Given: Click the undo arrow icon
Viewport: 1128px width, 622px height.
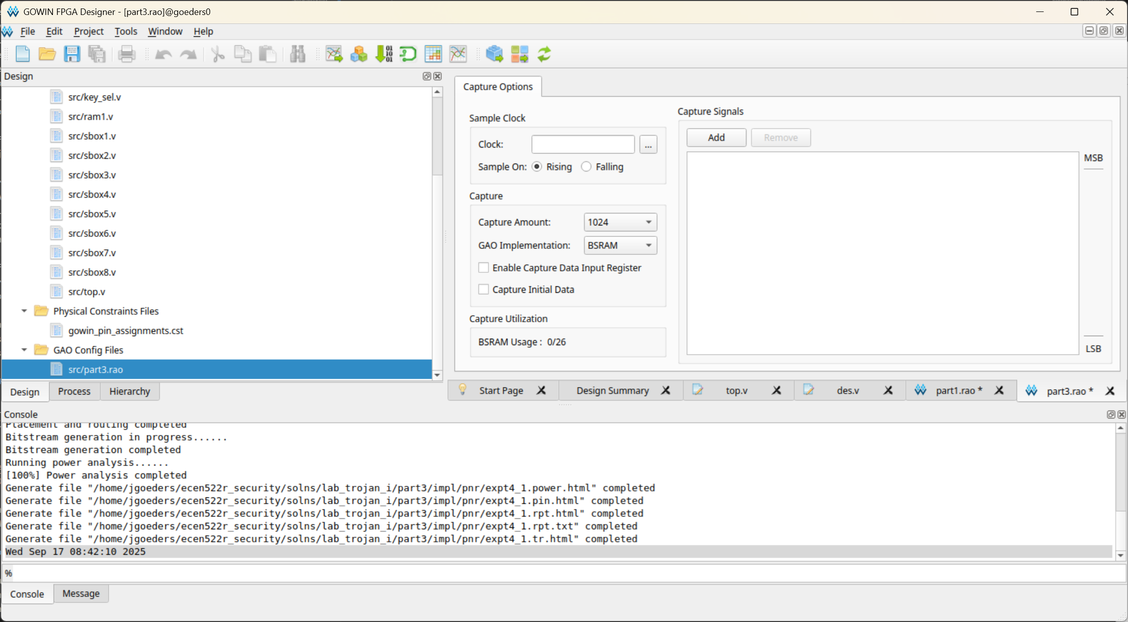Looking at the screenshot, I should [x=163, y=54].
